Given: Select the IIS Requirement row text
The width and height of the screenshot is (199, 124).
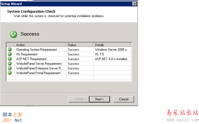Looking at the screenshot, I should tap(27, 54).
